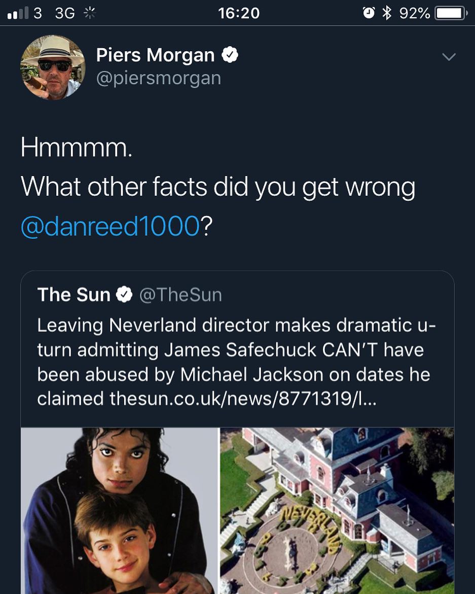Tap the battery icon in status bar

coord(450,13)
